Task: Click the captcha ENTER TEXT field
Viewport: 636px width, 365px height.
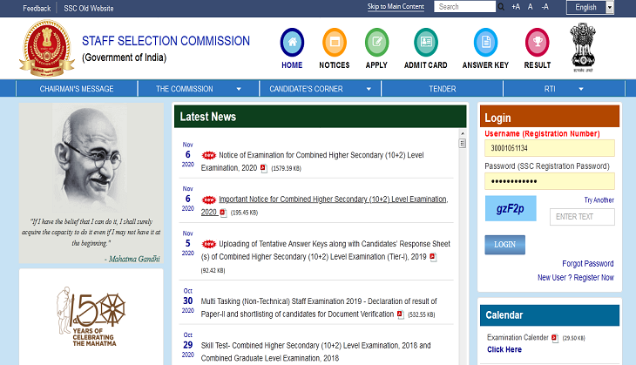Action: (x=582, y=217)
